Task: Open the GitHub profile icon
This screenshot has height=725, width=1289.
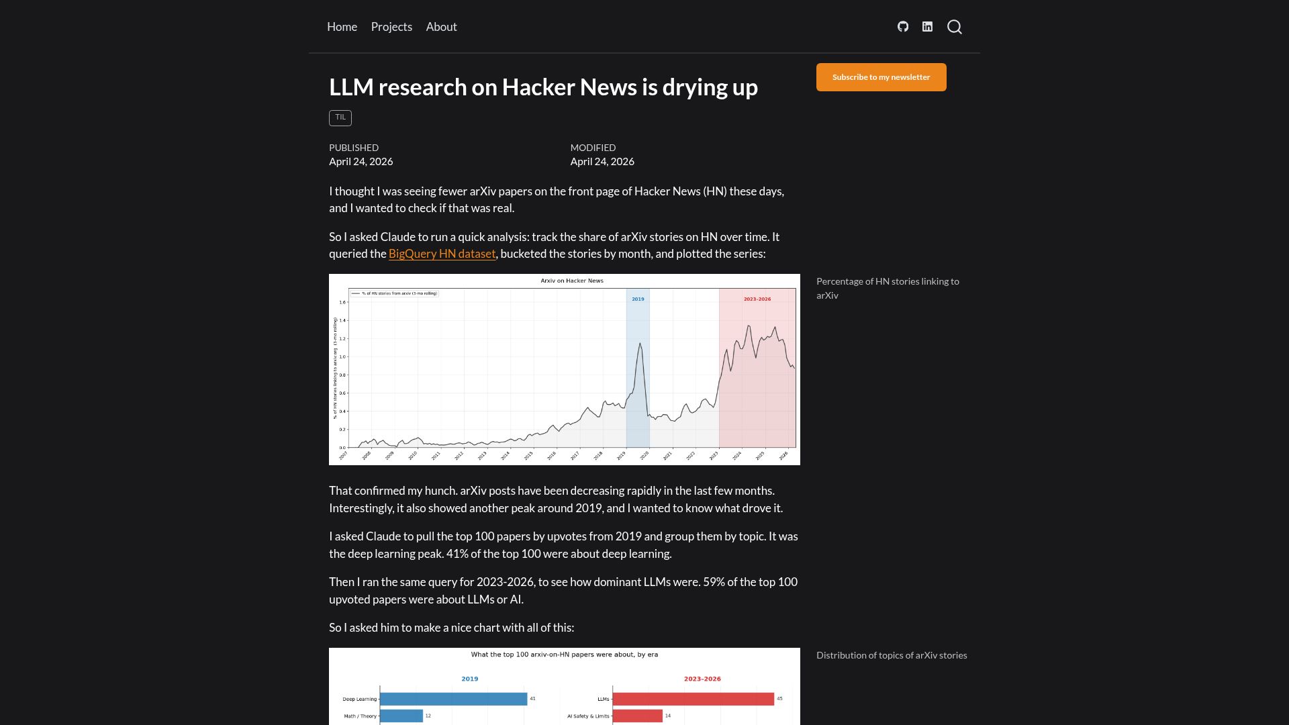Action: point(903,27)
